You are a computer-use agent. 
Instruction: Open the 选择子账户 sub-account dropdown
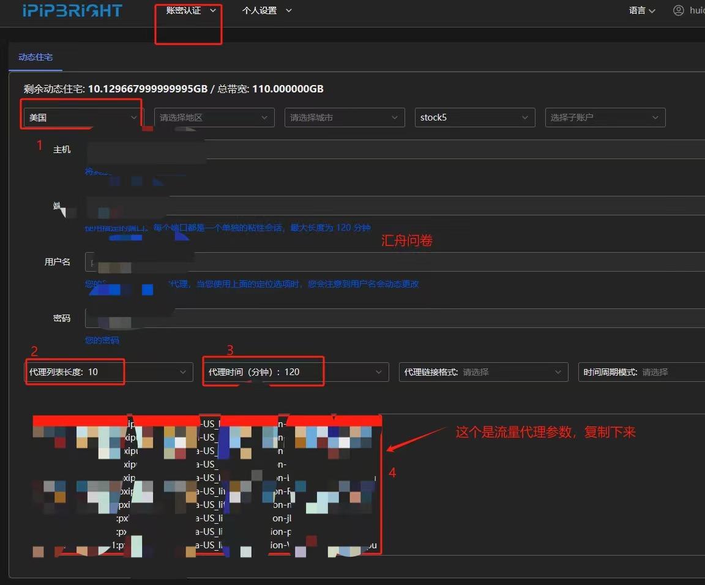click(605, 117)
